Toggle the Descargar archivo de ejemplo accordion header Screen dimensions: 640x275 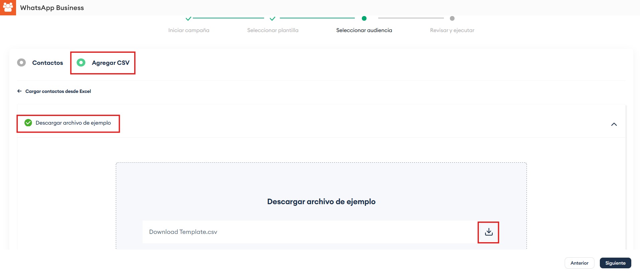[x=73, y=123]
